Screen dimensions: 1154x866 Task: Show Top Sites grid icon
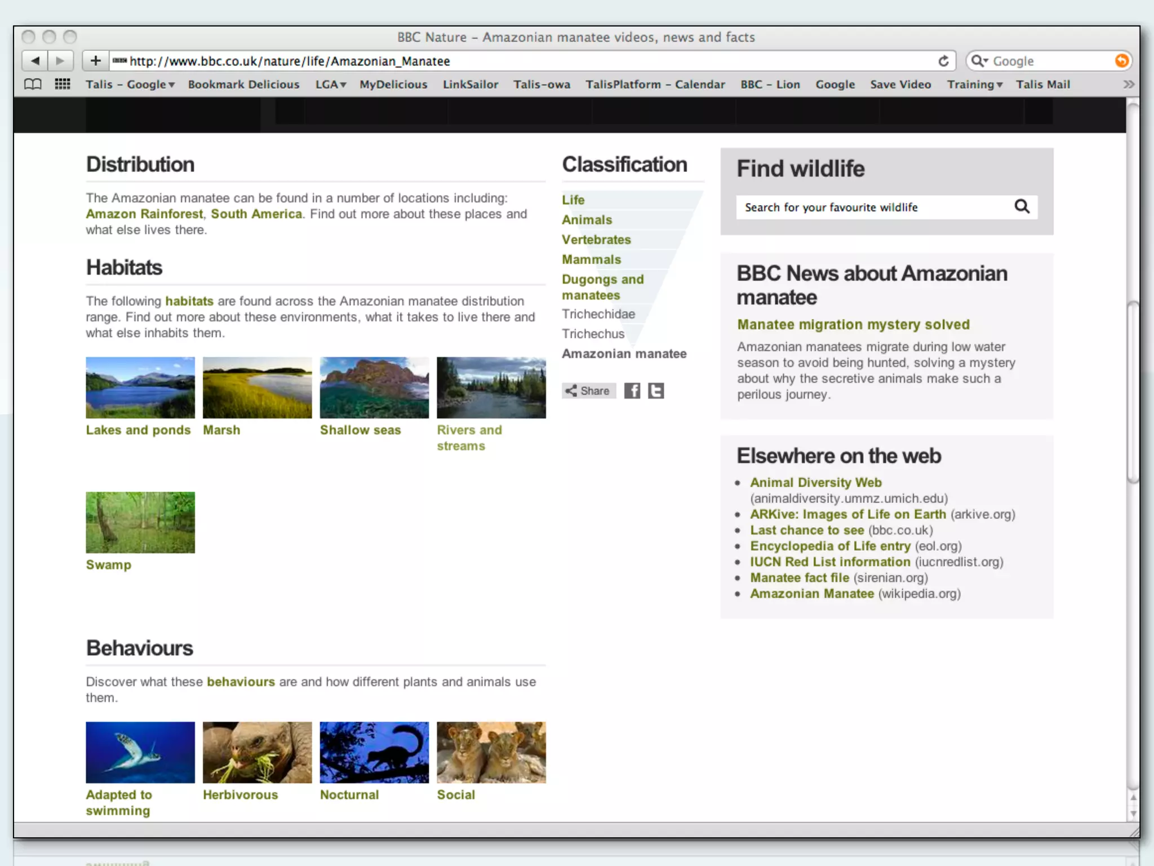(x=63, y=85)
